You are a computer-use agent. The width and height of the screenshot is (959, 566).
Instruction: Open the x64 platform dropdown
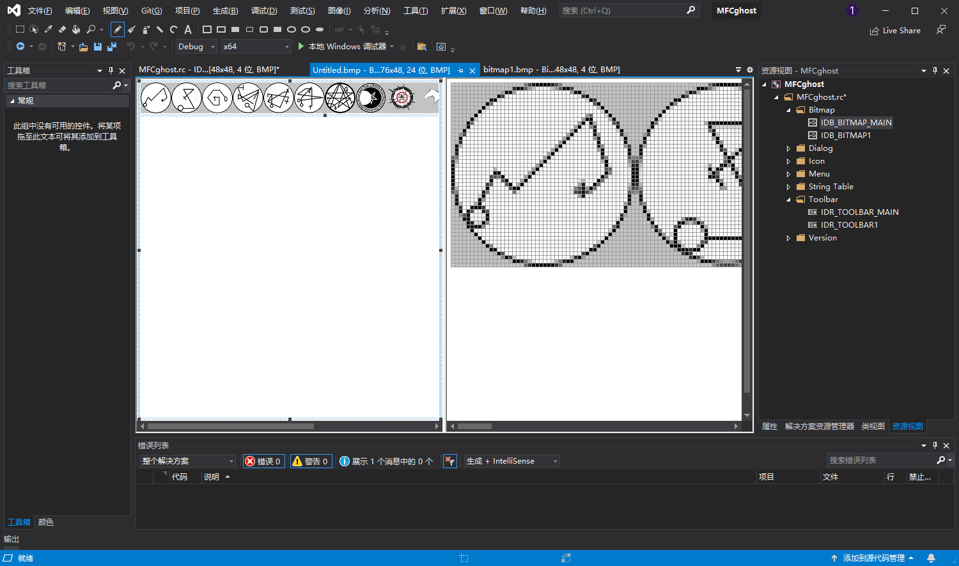click(256, 47)
